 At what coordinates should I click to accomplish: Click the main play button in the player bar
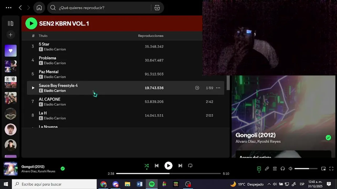168,166
